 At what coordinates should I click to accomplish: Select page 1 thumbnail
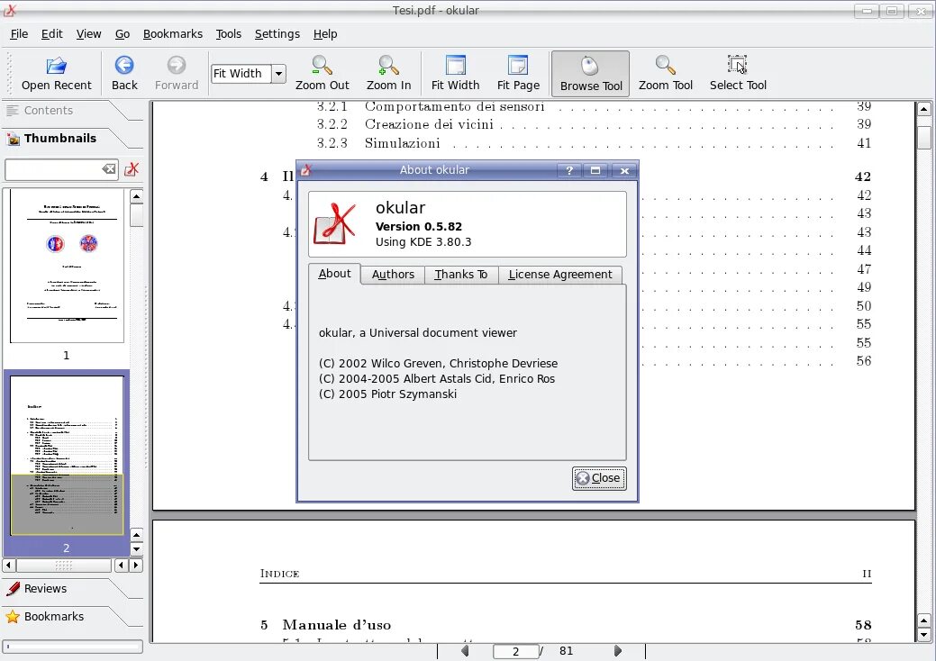pos(67,266)
